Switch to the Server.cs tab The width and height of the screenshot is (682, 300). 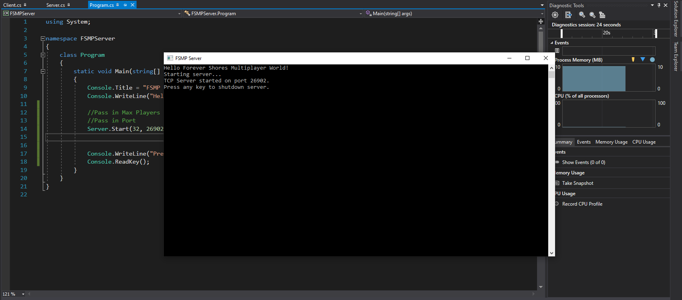pos(56,5)
